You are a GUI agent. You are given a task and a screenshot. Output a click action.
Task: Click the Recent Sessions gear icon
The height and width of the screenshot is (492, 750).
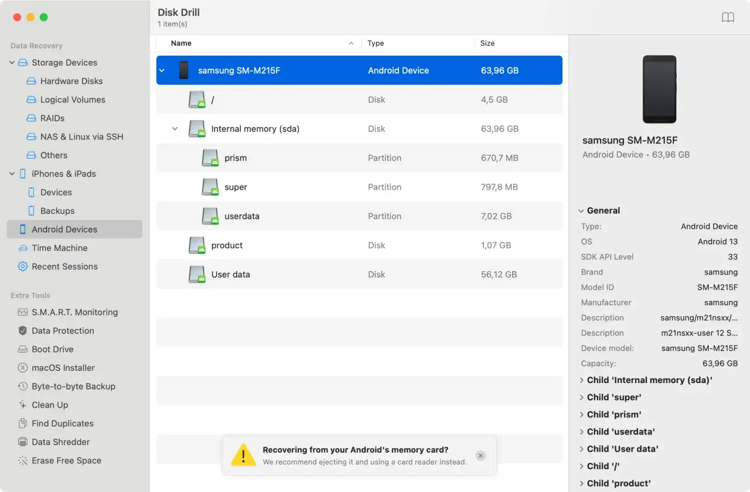(x=23, y=266)
